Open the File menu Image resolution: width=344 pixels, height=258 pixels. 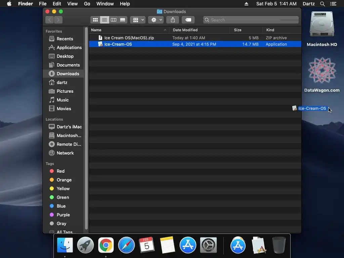click(43, 4)
